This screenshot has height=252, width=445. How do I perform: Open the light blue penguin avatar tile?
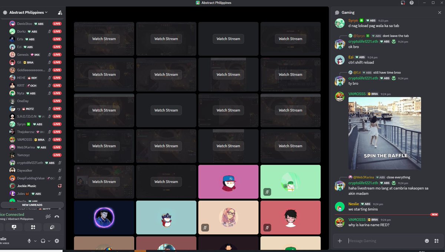[x=166, y=217]
